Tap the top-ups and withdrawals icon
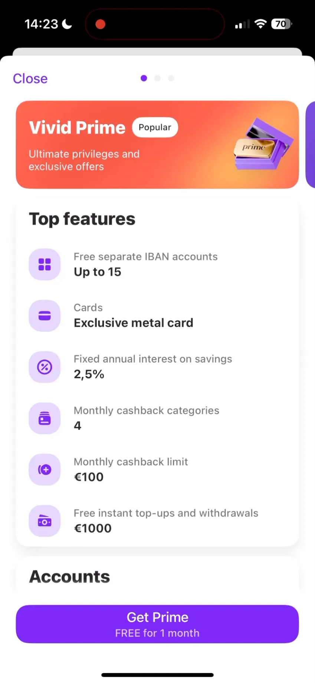315x683 pixels. [45, 521]
